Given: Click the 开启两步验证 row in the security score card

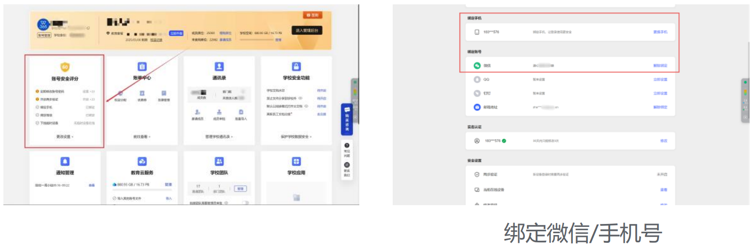Looking at the screenshot, I should click(x=65, y=99).
